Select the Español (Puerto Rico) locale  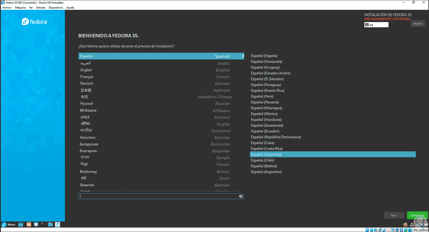pyautogui.click(x=333, y=90)
